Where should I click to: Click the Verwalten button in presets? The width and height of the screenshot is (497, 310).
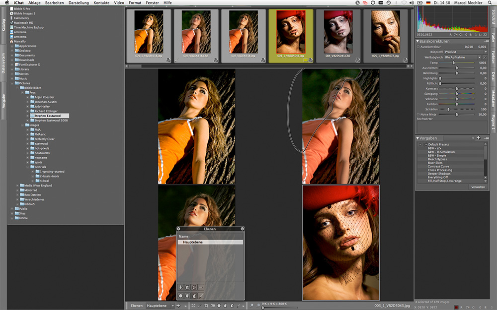coord(479,187)
